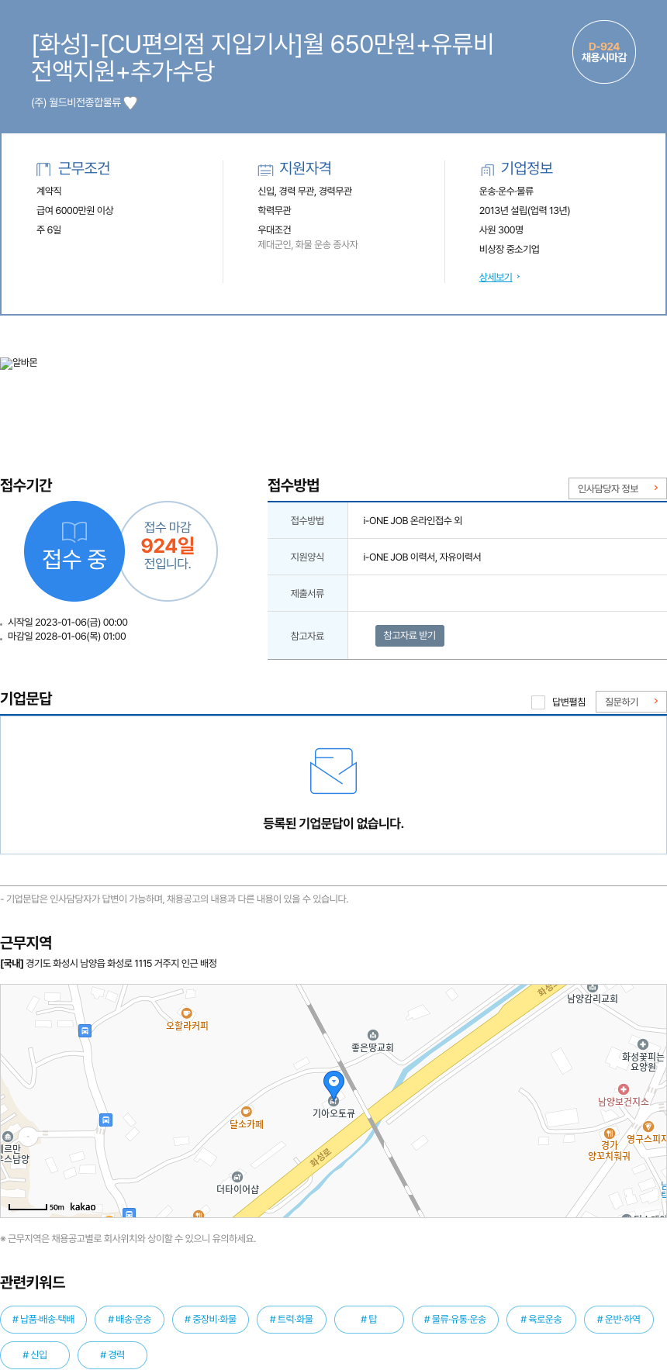Click the i-ONE JOB 온라인접수 외 cell

(507, 520)
